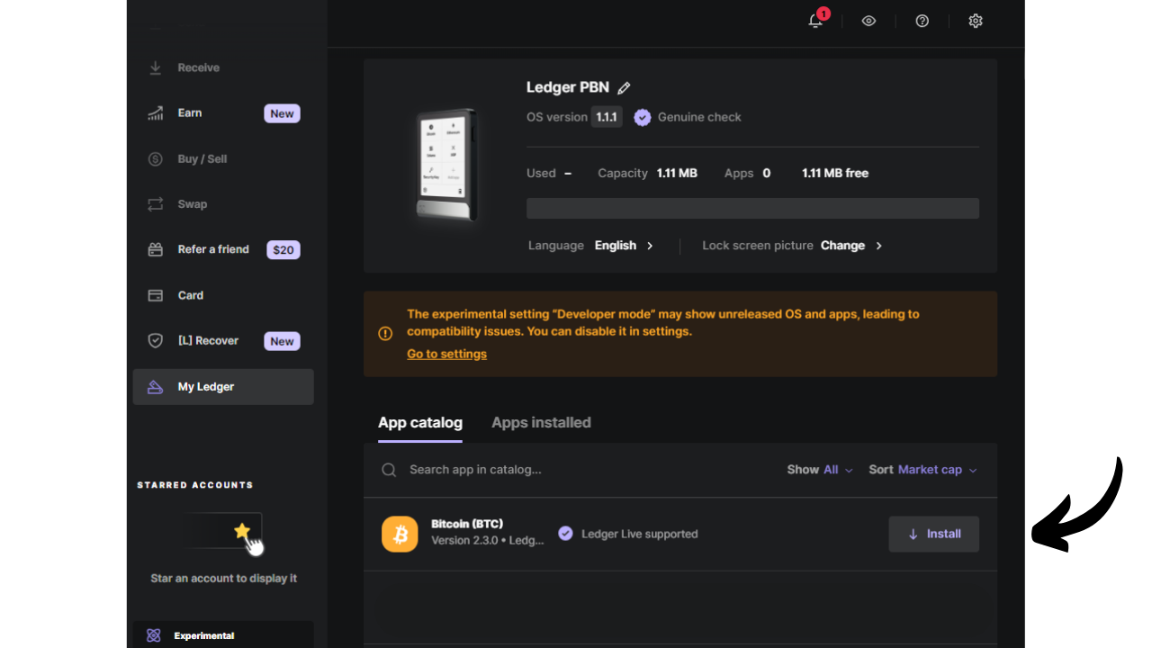Switch to the Apps installed tab
Image resolution: width=1152 pixels, height=648 pixels.
[541, 422]
